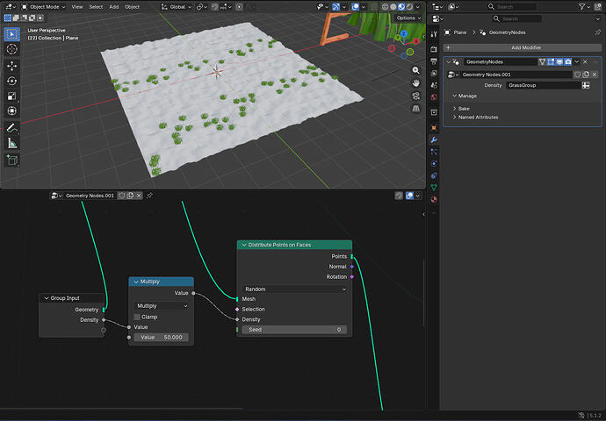
Task: Open the Modifiers wrench tab
Action: click(434, 139)
